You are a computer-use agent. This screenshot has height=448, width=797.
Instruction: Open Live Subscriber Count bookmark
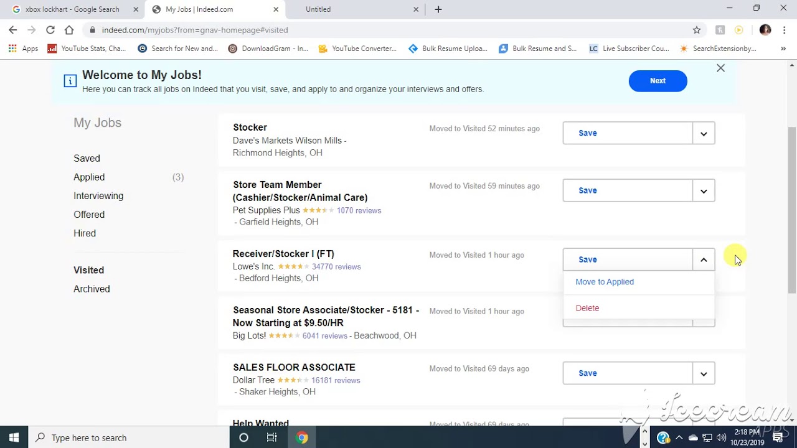(629, 49)
